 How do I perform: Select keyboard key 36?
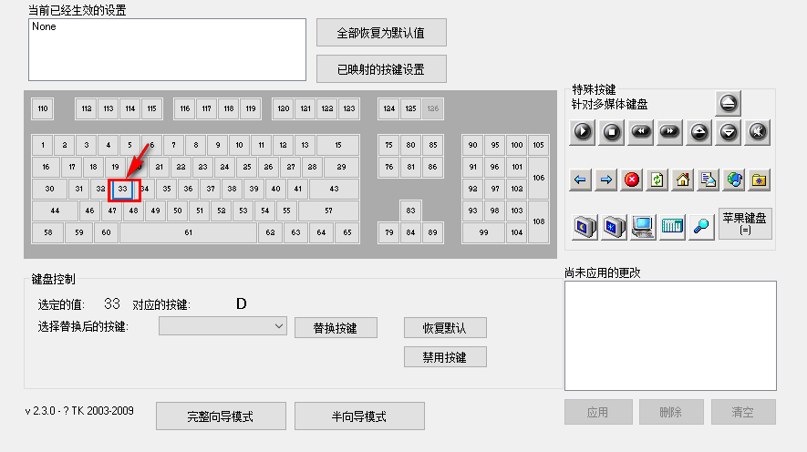click(189, 189)
